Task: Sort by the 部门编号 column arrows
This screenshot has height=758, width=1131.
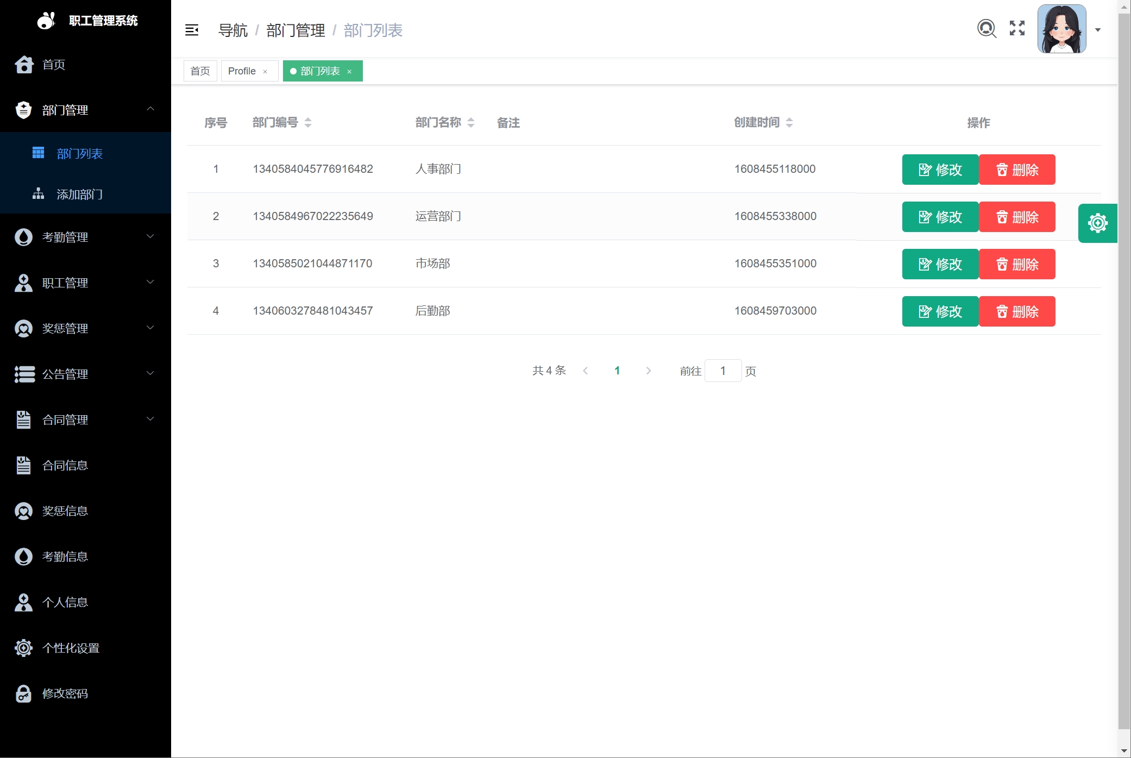Action: tap(308, 123)
